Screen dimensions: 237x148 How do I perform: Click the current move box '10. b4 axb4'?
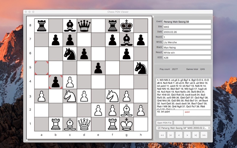(169, 113)
